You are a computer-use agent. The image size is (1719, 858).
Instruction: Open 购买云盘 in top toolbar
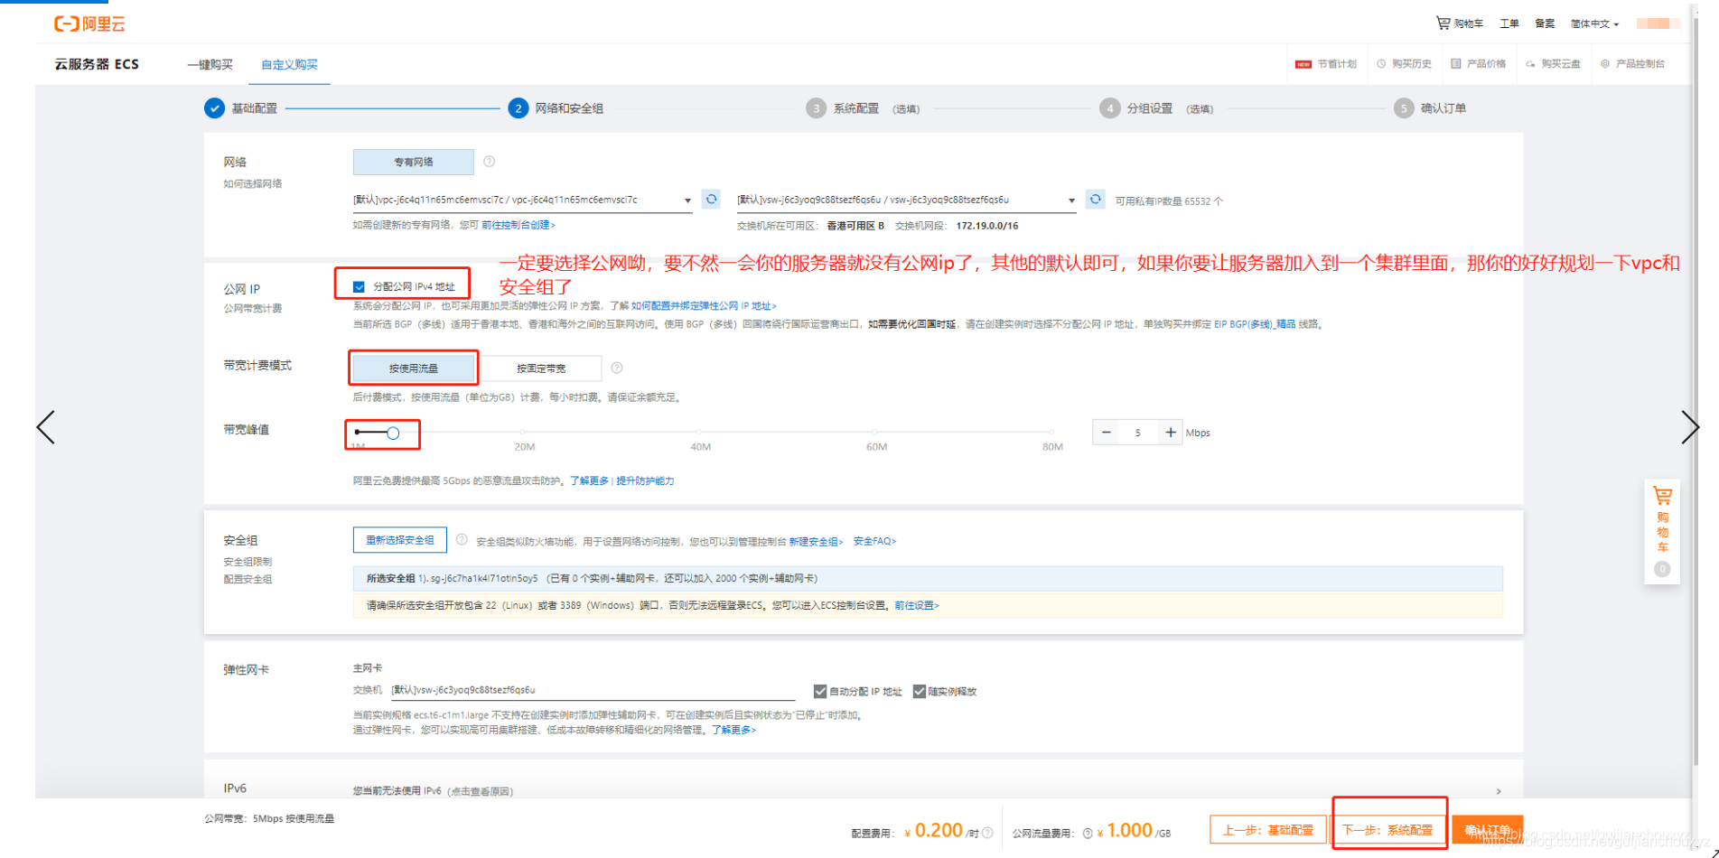tap(1553, 64)
